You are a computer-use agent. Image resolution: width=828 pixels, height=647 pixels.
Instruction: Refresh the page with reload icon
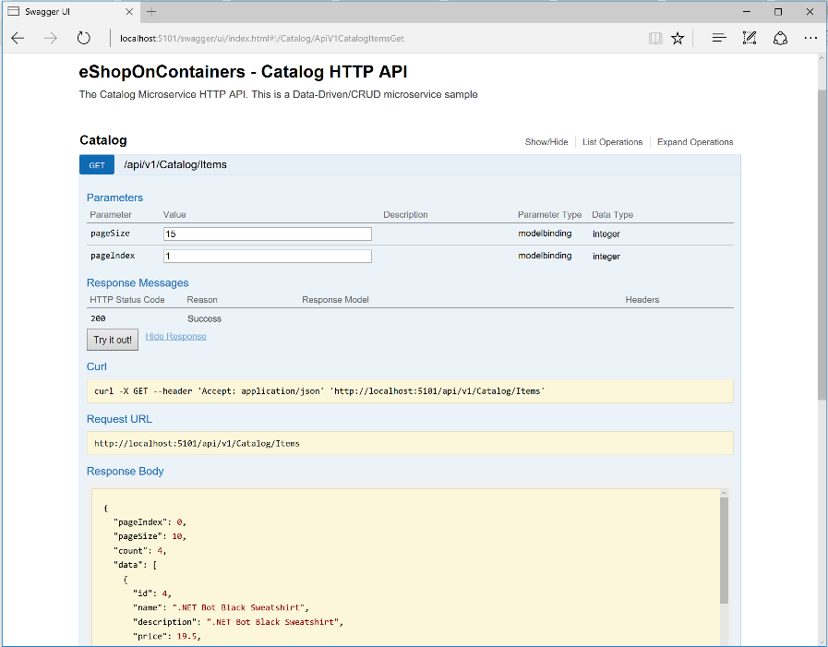[83, 38]
